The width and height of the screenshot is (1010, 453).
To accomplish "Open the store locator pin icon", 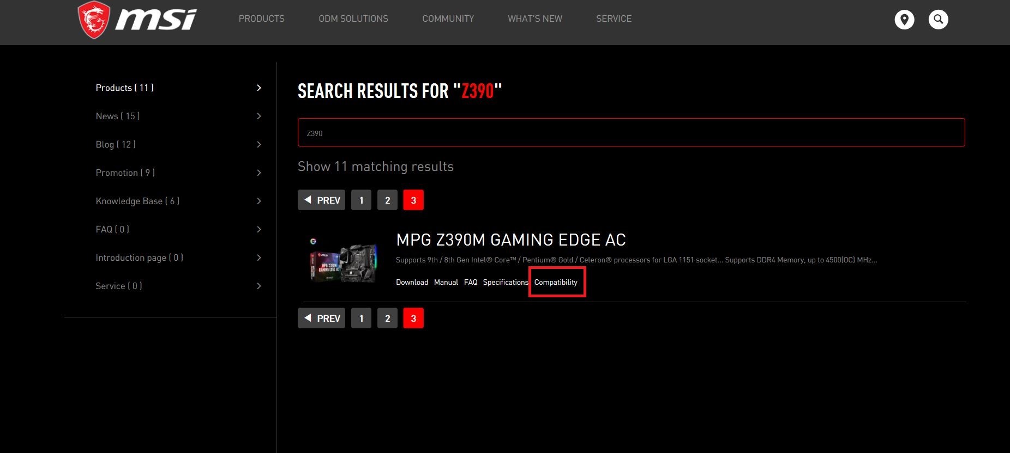I will click(904, 20).
